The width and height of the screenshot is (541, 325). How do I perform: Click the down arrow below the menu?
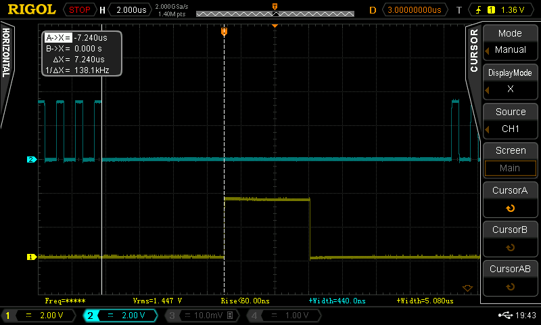[467, 288]
